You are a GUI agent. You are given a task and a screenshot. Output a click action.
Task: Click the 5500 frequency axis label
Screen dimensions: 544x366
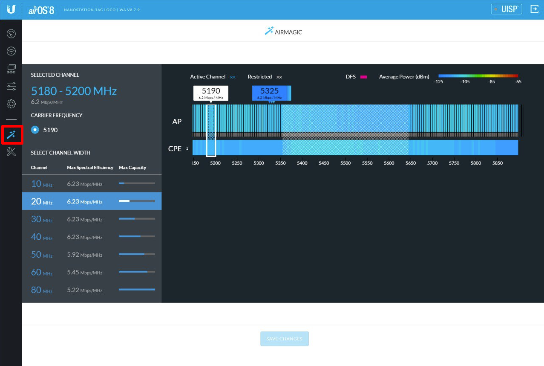point(345,163)
